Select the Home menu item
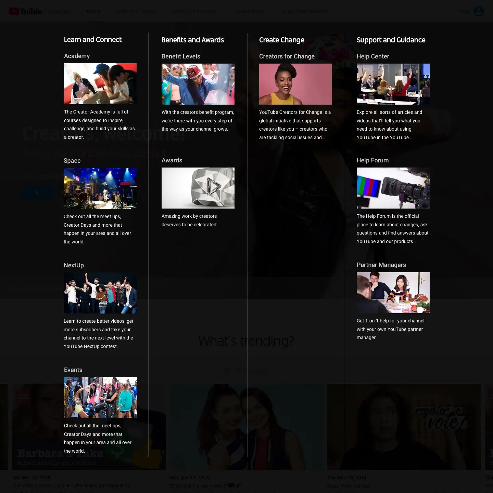The height and width of the screenshot is (493, 493). point(93,11)
